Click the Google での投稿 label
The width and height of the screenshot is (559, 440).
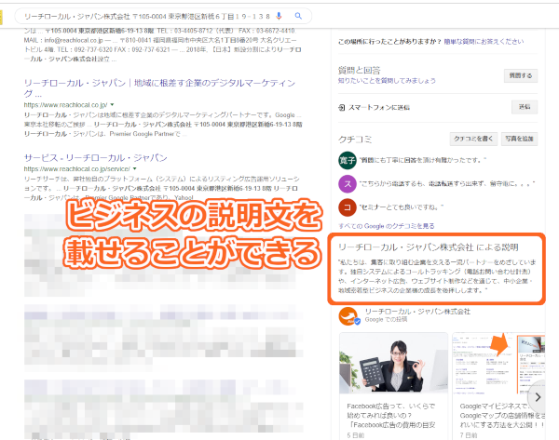click(x=386, y=319)
